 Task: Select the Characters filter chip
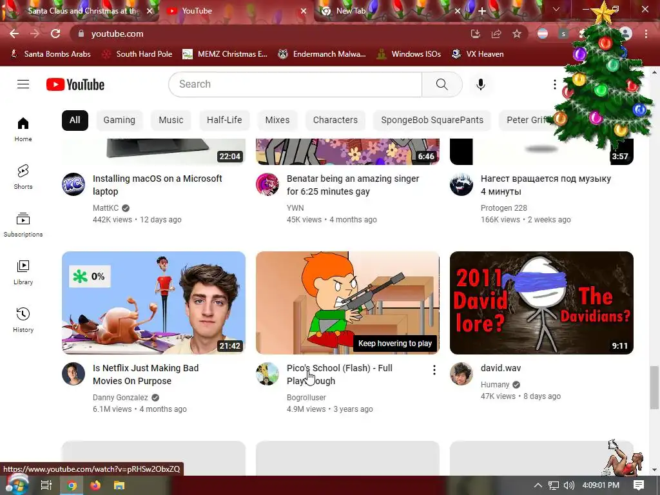tap(335, 121)
